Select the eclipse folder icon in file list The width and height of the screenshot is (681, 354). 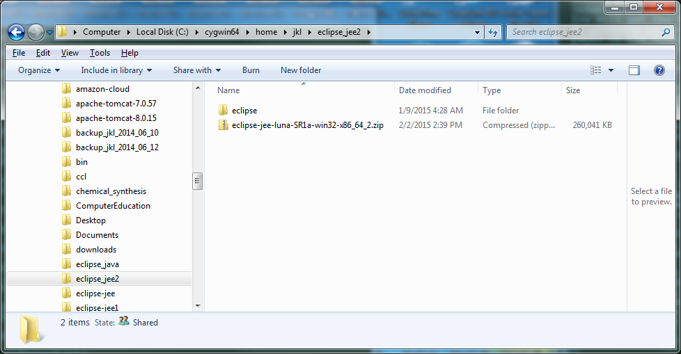point(224,111)
